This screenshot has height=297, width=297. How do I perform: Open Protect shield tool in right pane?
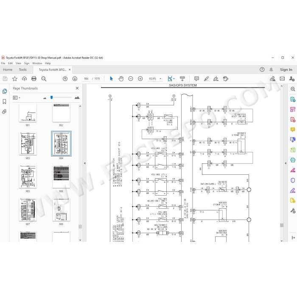293,180
